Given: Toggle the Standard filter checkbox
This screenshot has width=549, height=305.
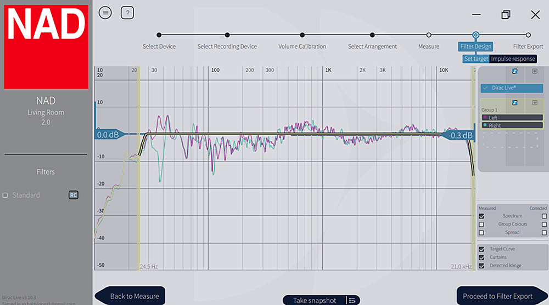Looking at the screenshot, I should coord(5,195).
